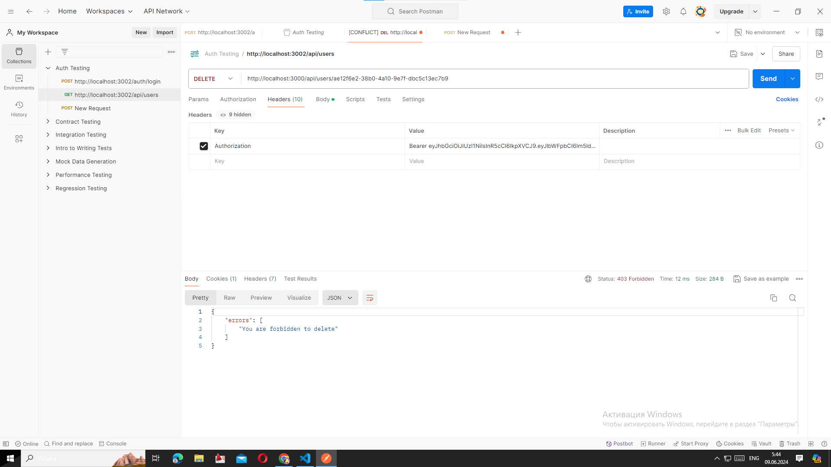Show the 9 hidden headers

[235, 115]
